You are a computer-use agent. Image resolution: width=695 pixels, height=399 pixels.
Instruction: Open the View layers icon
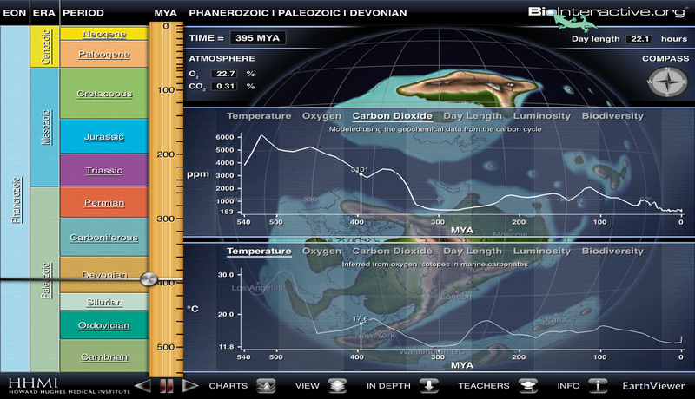coord(337,386)
